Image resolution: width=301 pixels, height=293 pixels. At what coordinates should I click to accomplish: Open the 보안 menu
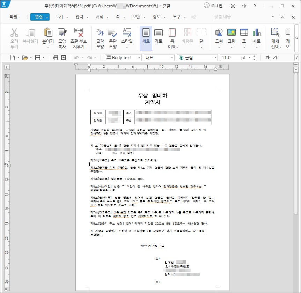pyautogui.click(x=139, y=17)
